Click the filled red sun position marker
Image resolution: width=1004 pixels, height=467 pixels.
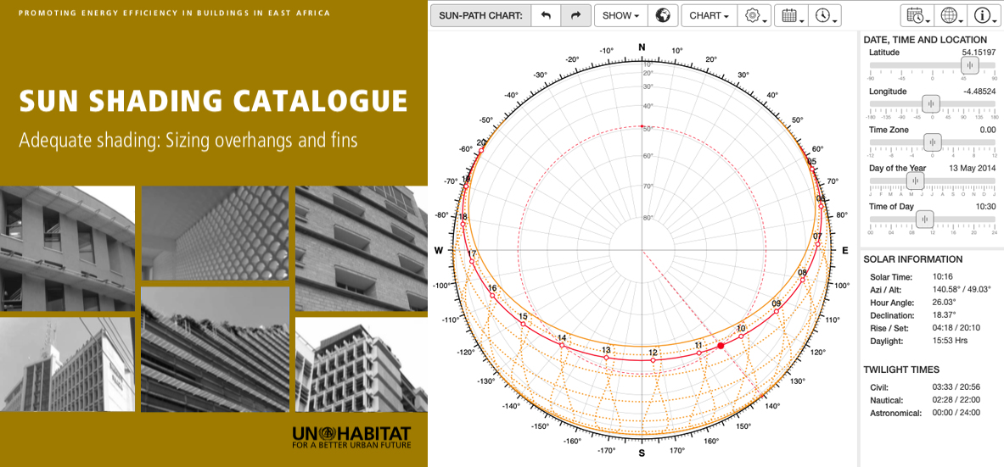coord(721,346)
